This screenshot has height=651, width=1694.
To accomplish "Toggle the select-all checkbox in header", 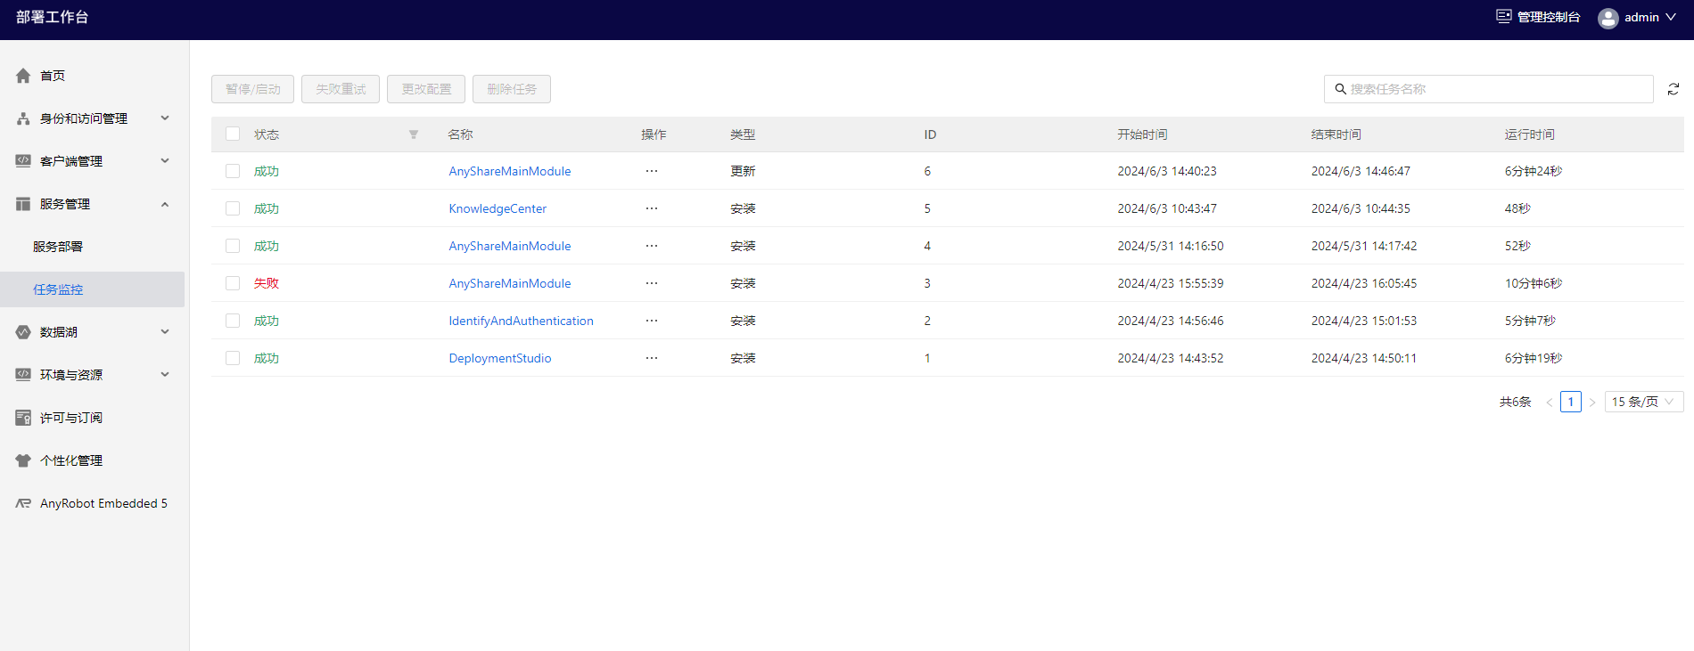I will [x=233, y=134].
